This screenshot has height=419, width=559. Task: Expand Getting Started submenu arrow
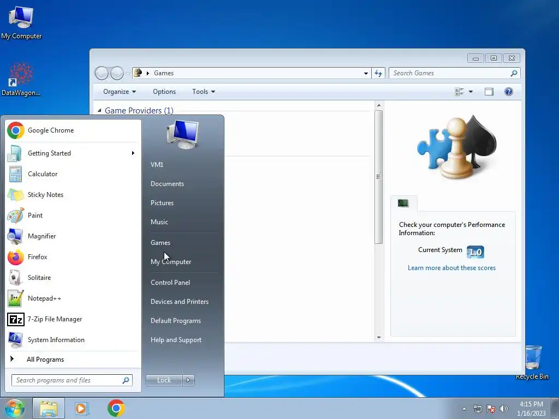(x=133, y=153)
